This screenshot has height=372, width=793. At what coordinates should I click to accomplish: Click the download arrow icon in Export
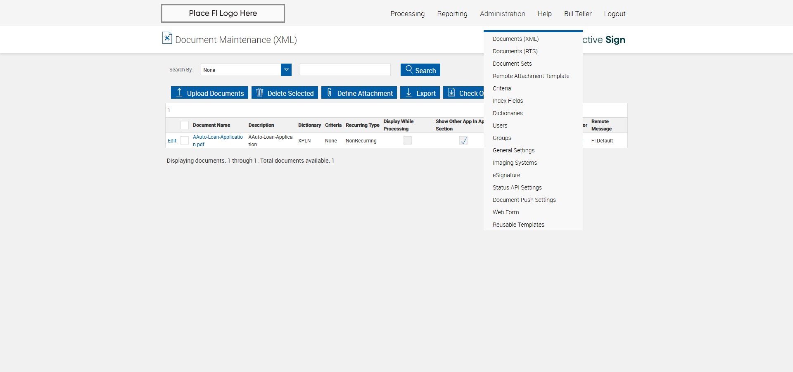[x=408, y=92]
